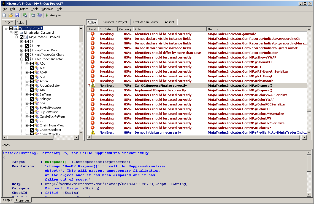Click the warning icon of Do not initialize unnecessarily row
314x204 pixels.
pyautogui.click(x=93, y=133)
